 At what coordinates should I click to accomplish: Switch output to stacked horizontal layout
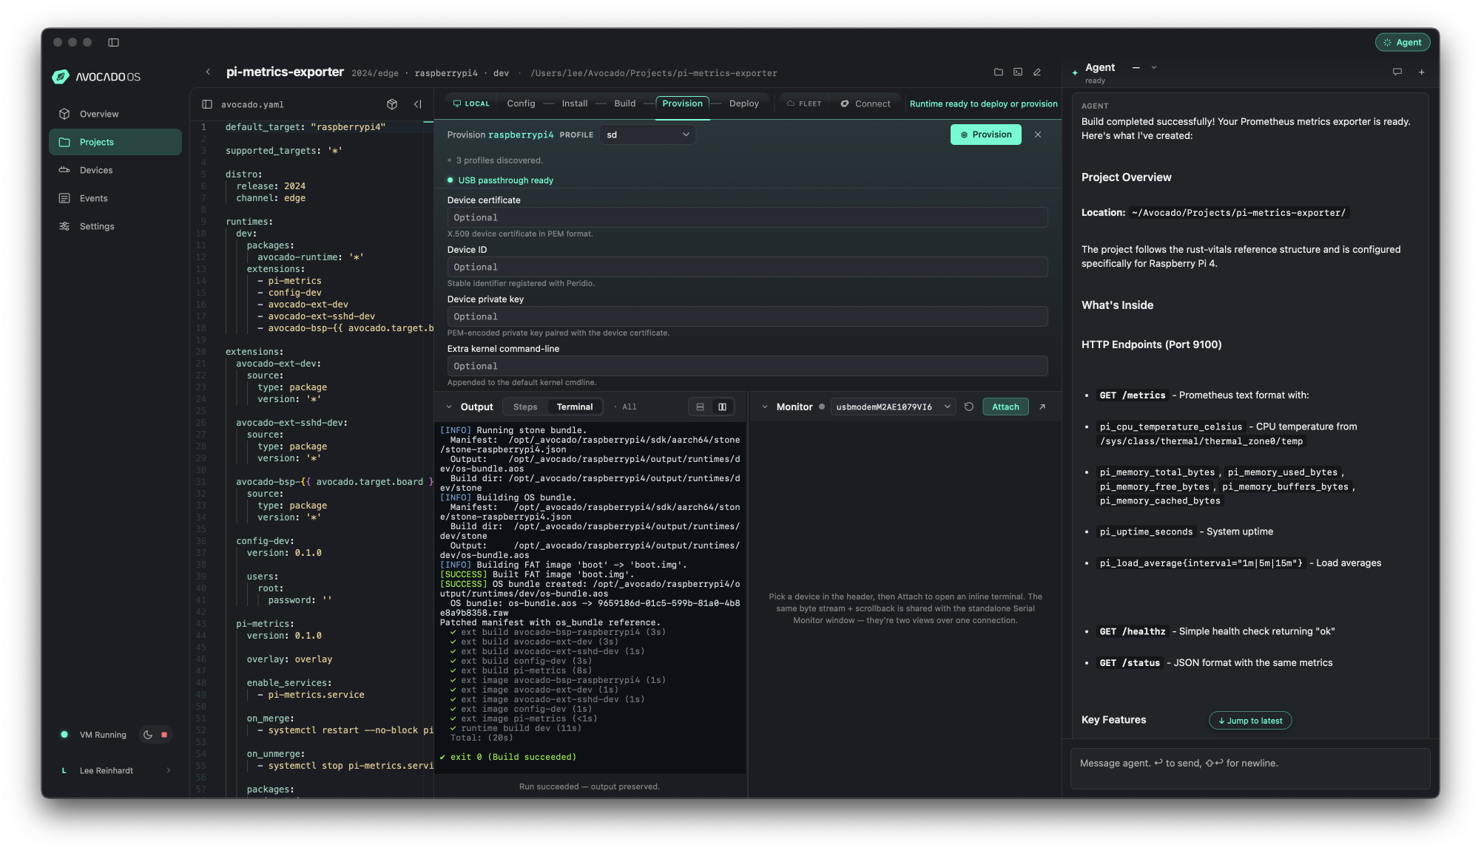point(700,407)
